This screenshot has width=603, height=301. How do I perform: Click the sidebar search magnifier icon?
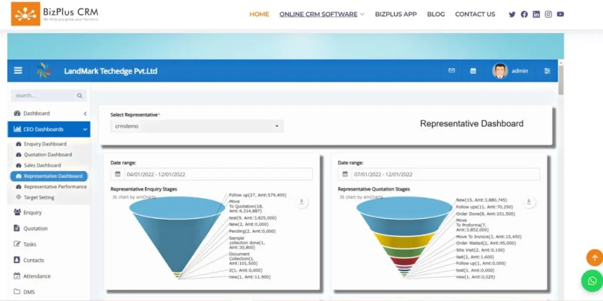[x=79, y=96]
